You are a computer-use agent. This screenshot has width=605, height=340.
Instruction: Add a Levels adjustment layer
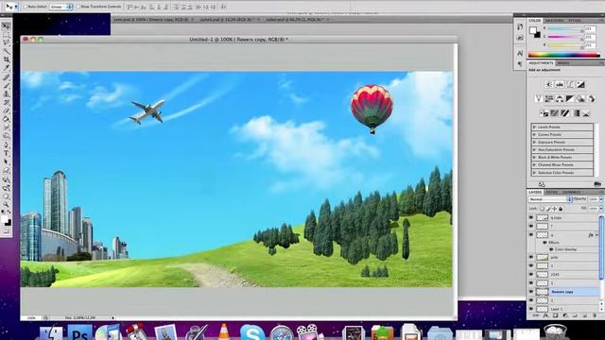(x=560, y=84)
